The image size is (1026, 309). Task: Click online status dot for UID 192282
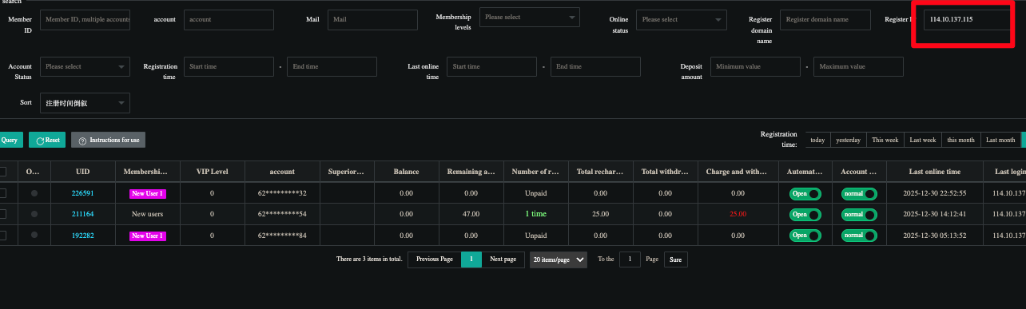coord(34,236)
